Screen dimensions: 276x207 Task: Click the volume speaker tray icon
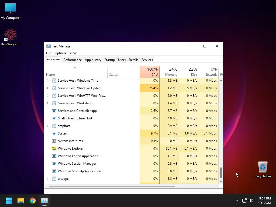tap(251, 201)
